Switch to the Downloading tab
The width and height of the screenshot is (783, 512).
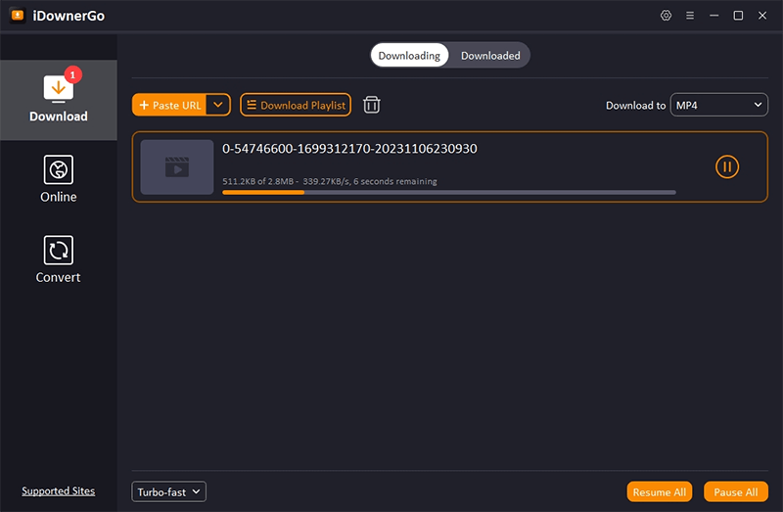(409, 56)
